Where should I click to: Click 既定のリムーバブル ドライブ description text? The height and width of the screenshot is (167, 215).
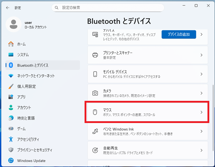pos(128,153)
